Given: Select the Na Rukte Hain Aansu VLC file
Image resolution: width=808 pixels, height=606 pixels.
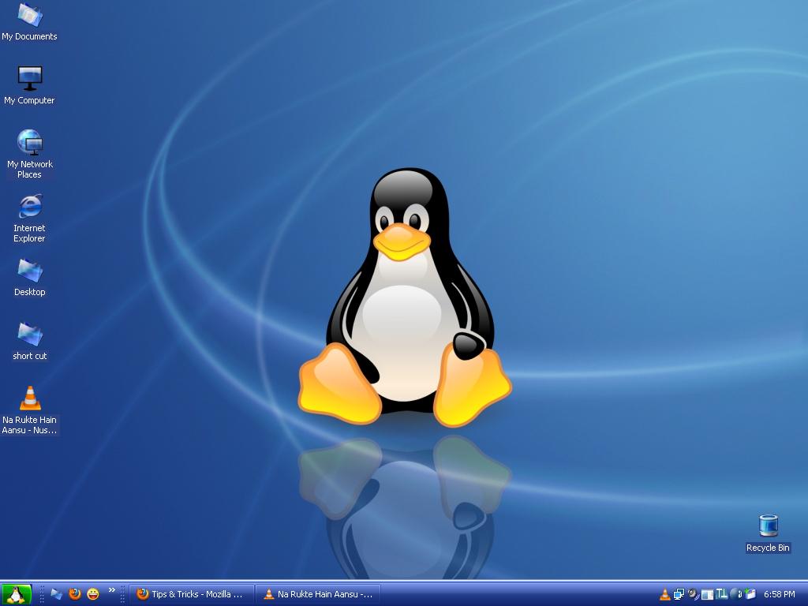Looking at the screenshot, I should pyautogui.click(x=29, y=410).
